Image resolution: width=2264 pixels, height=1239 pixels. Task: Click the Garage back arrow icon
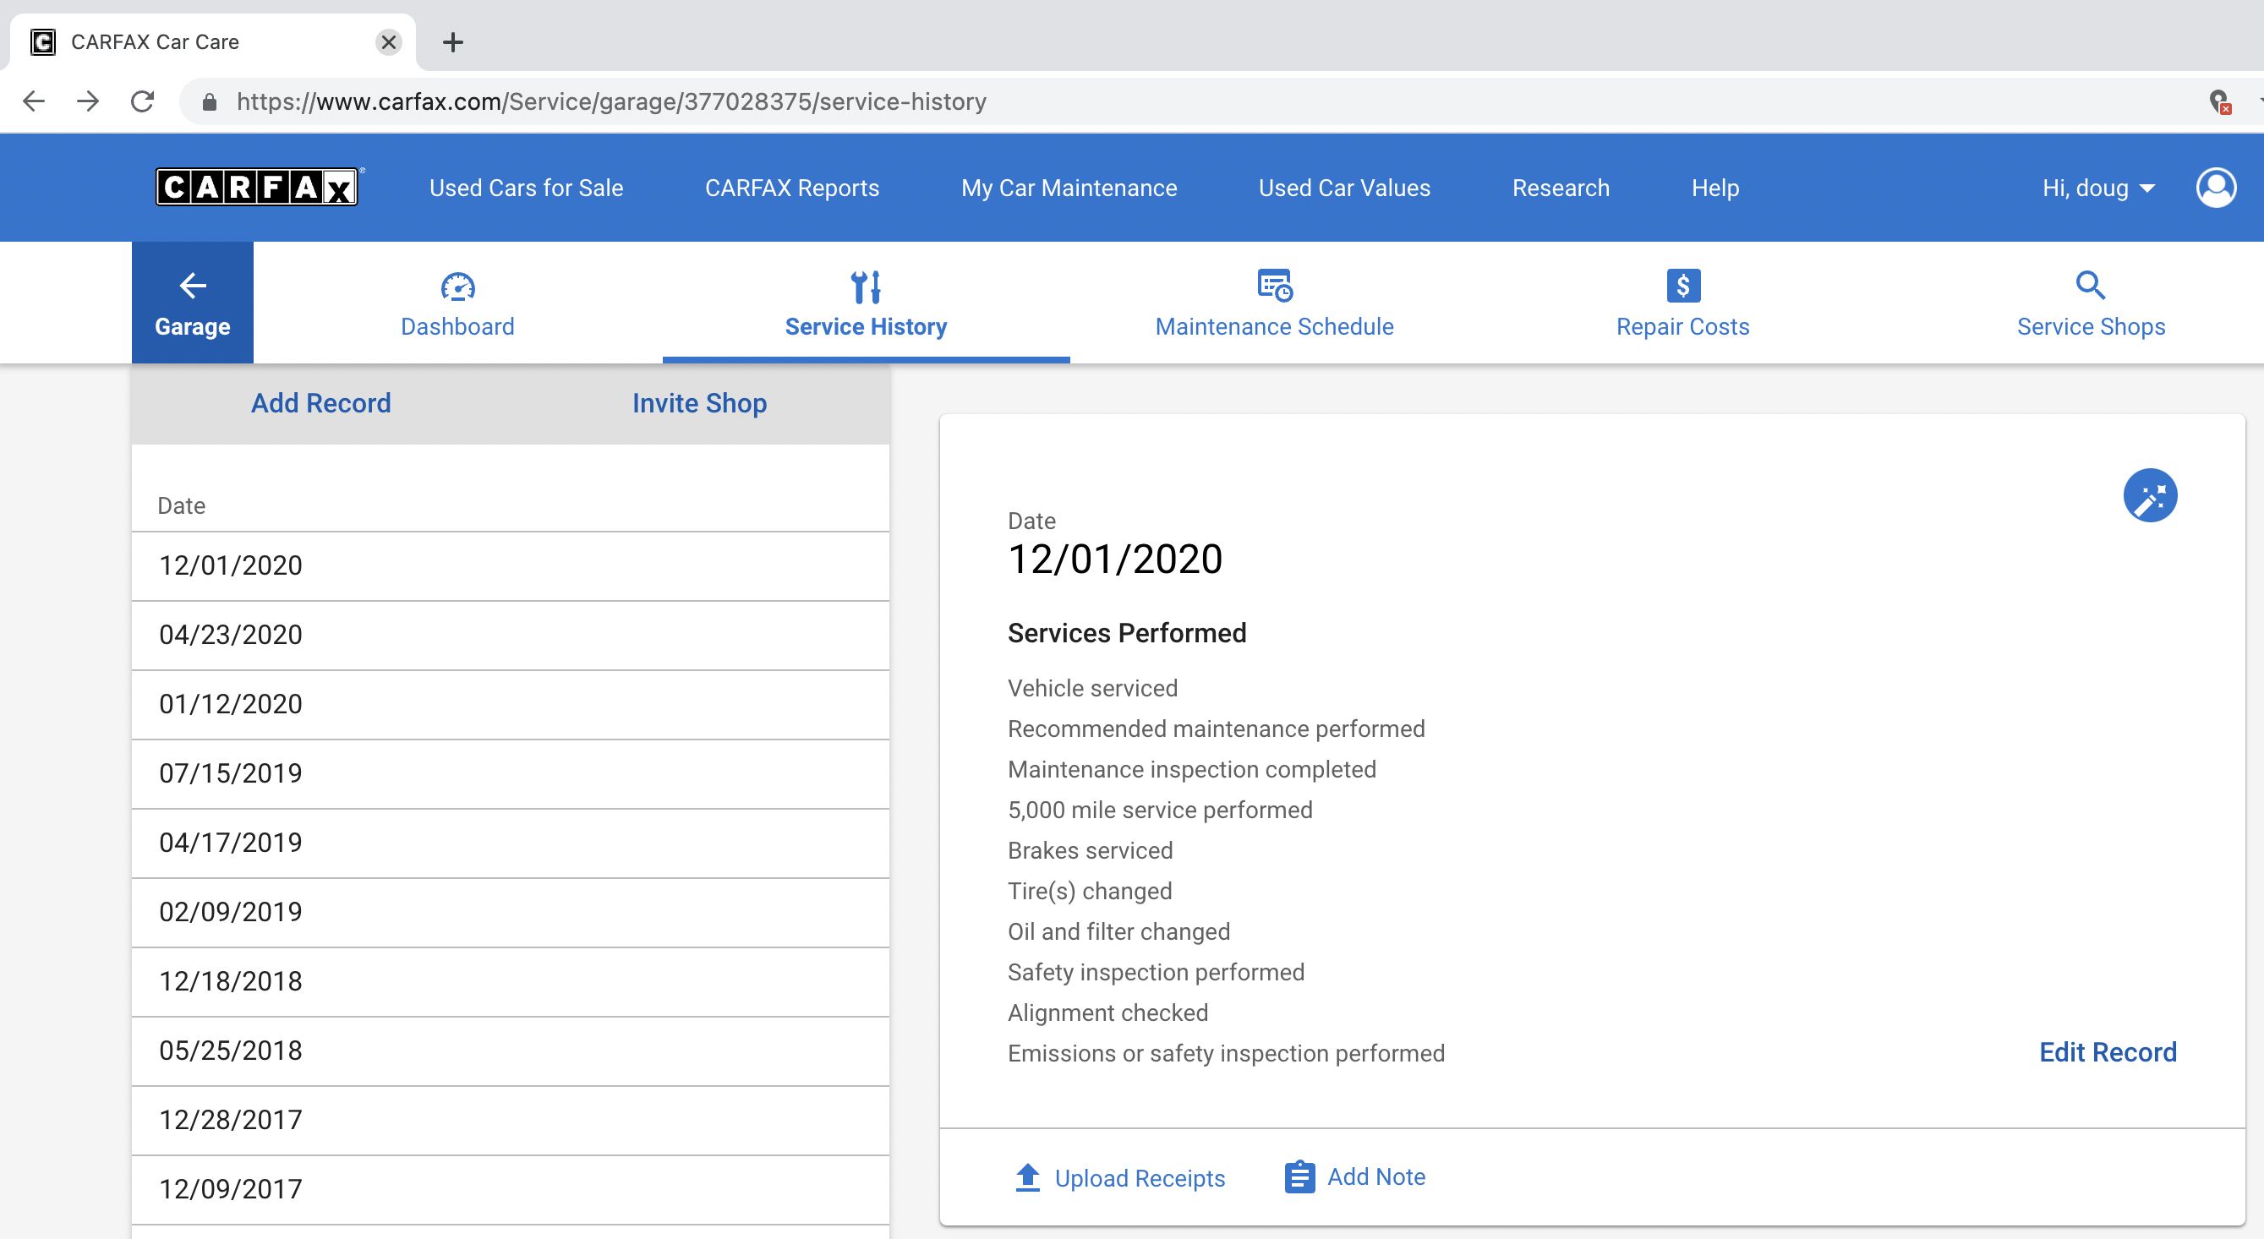click(x=193, y=285)
